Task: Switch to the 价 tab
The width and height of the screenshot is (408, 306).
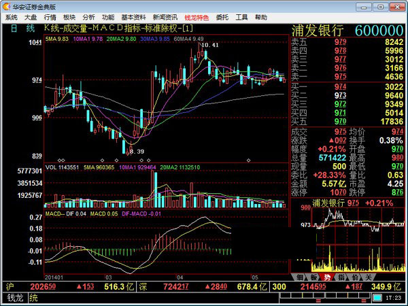Action: 355,277
